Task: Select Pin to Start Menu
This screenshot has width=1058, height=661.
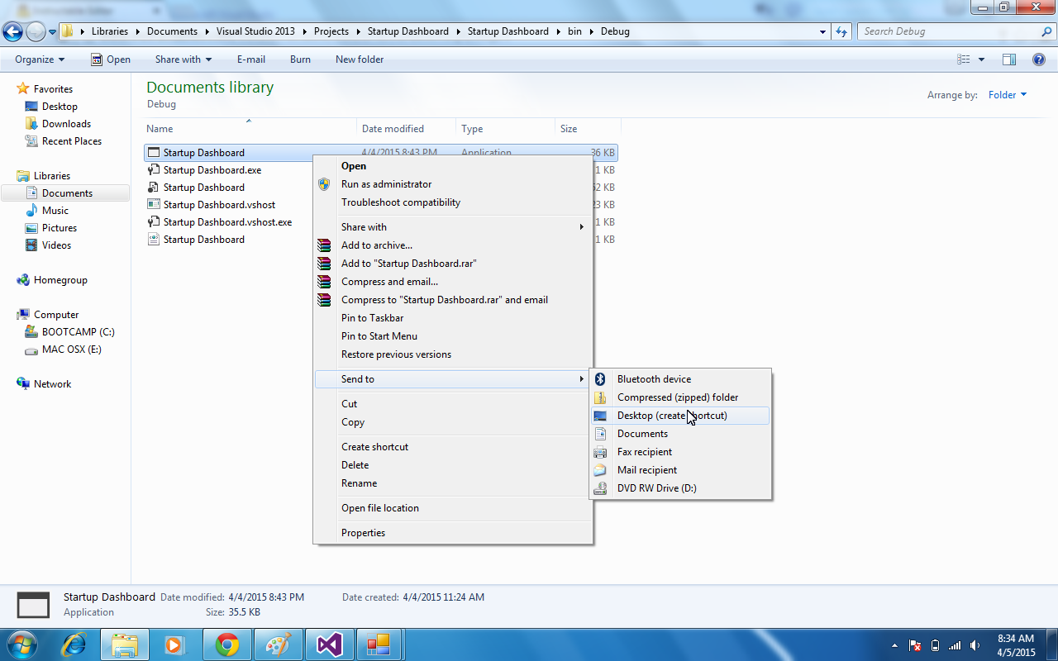Action: [453, 336]
